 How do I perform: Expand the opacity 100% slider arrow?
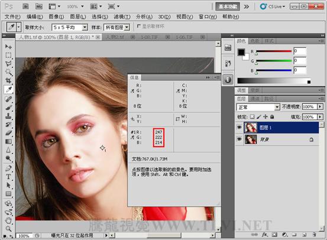point(320,107)
